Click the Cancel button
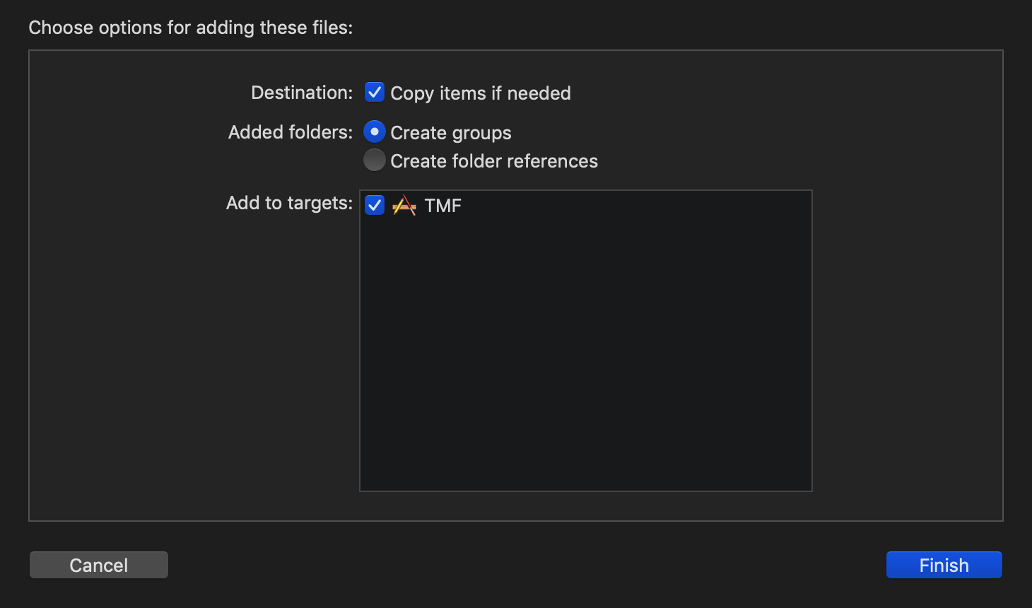Viewport: 1032px width, 608px height. pos(99,565)
